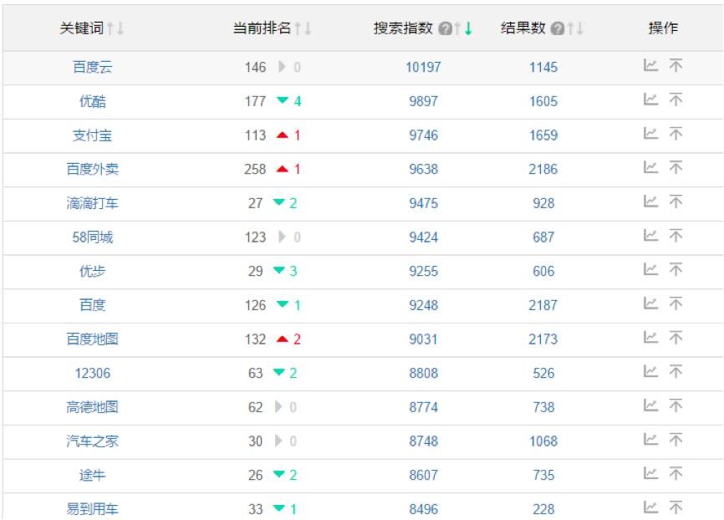Open trend chart icon for 百度云 row

(x=650, y=65)
